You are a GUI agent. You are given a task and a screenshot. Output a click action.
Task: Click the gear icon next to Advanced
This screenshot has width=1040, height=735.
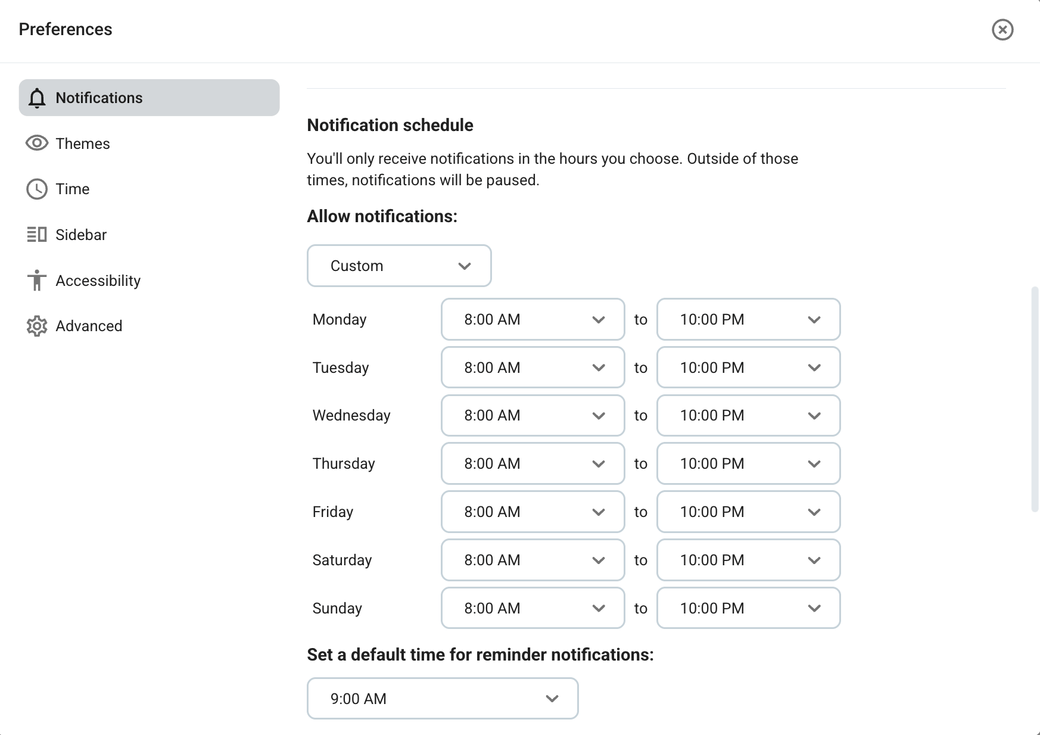coord(37,326)
